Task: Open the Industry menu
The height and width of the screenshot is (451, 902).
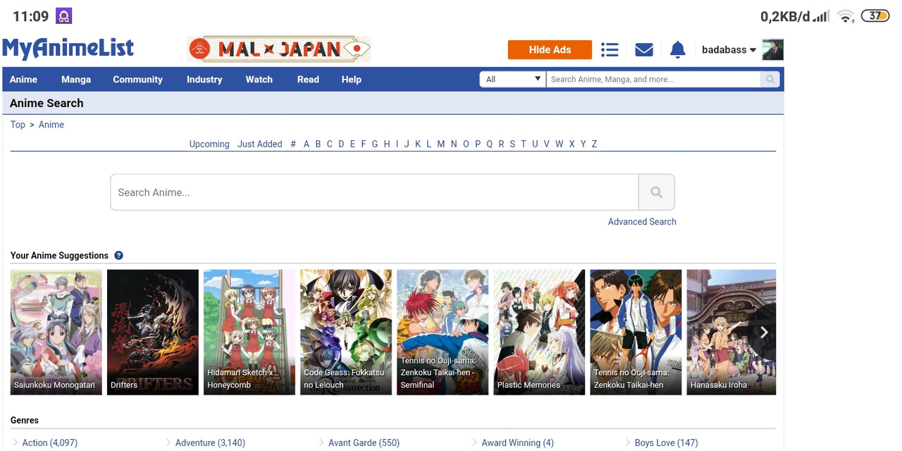Action: pos(204,79)
